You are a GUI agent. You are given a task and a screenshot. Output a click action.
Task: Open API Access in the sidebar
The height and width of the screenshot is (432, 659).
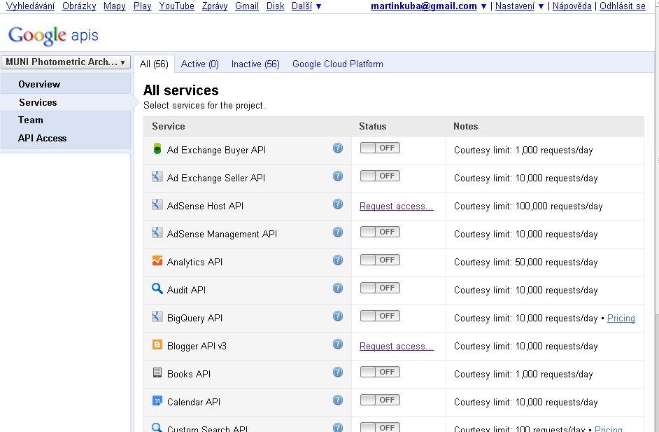[x=43, y=138]
